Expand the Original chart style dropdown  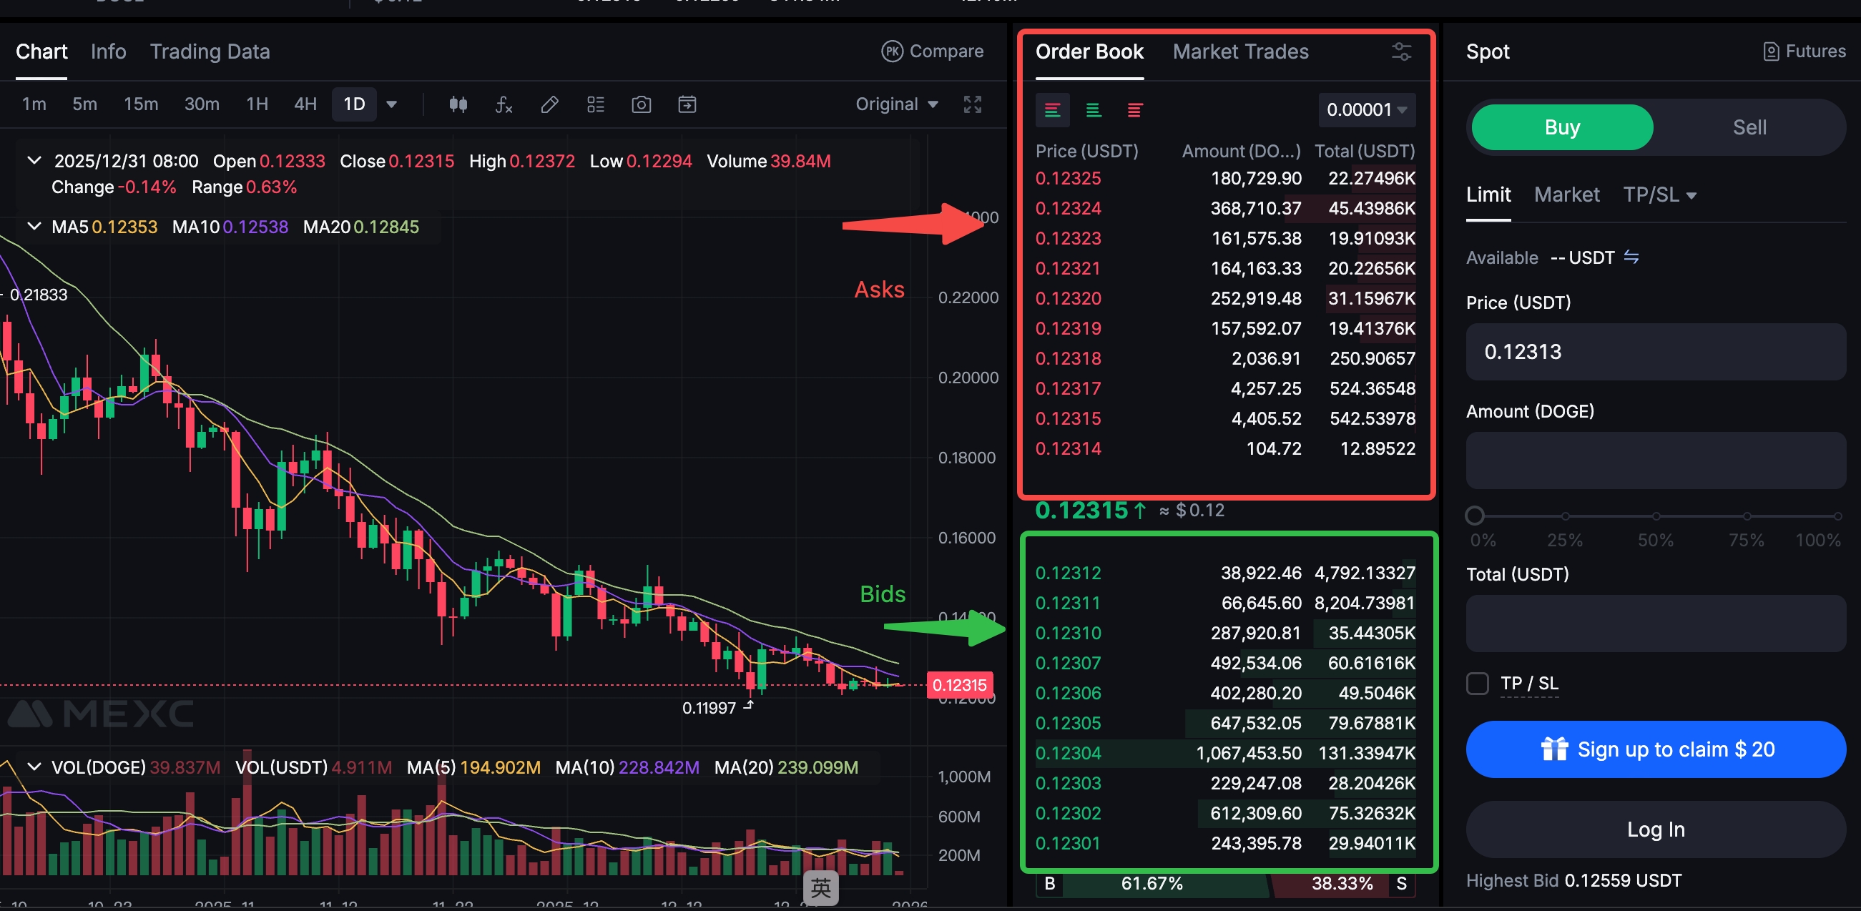click(897, 104)
